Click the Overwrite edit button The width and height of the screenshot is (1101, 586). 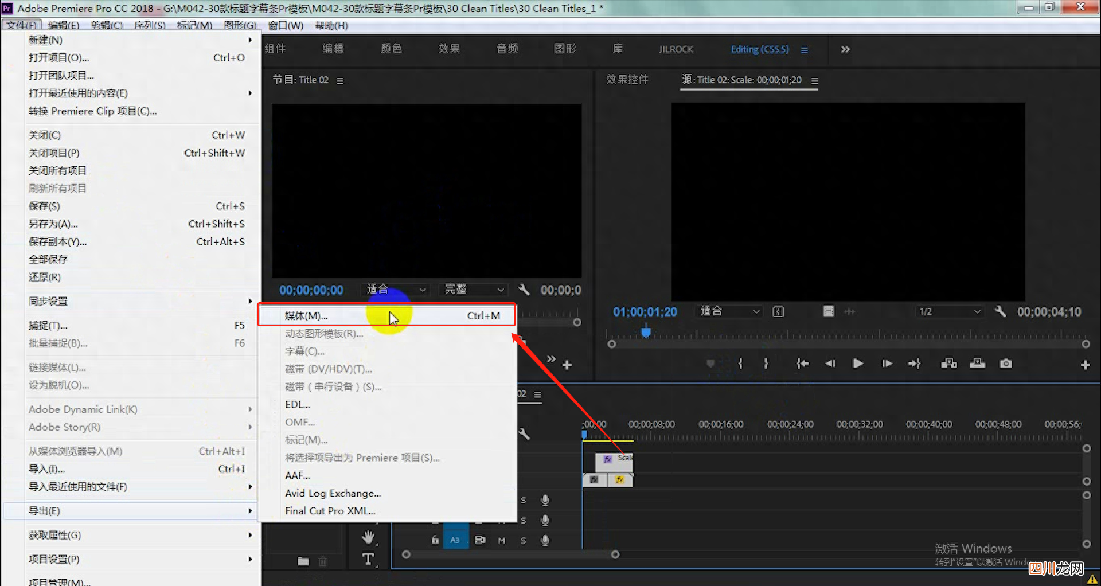point(977,364)
